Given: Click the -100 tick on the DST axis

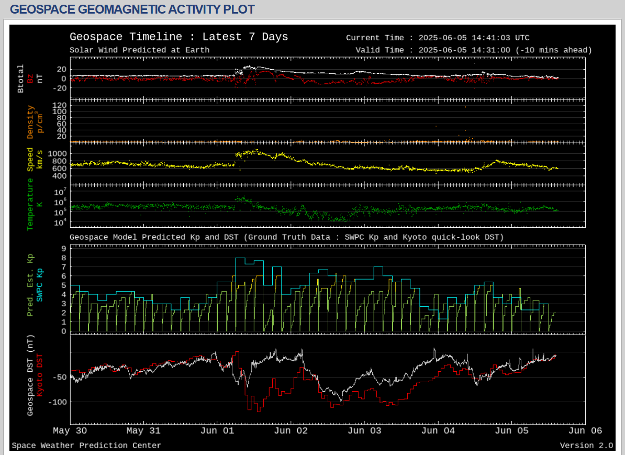Looking at the screenshot, I should (58, 402).
